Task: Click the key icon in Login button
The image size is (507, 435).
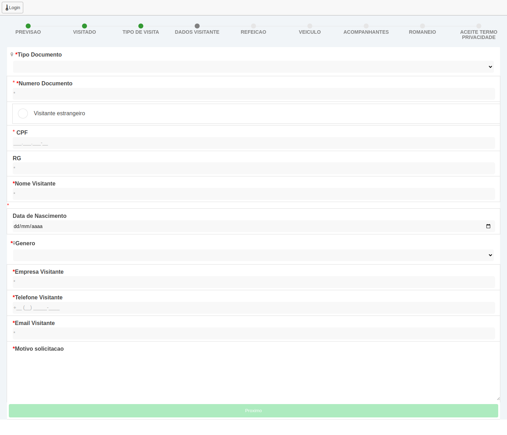Action: click(7, 8)
